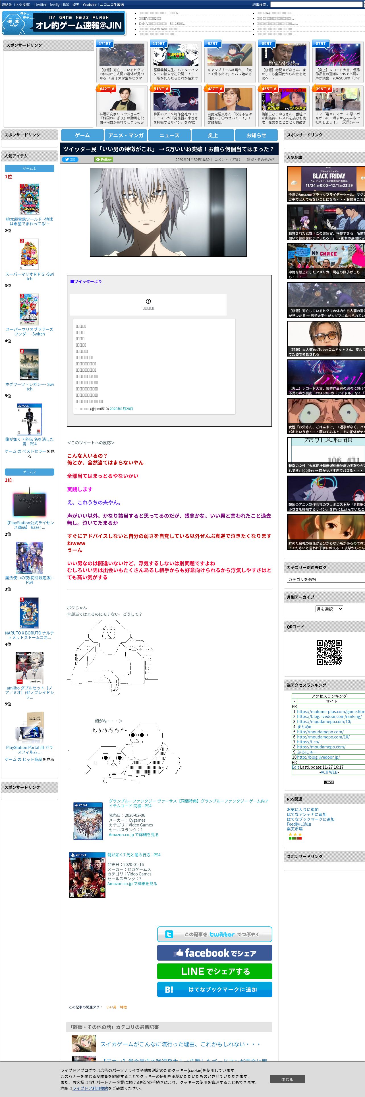Screen dimensions: 365x1097
Task: Open the MY CHOICE America article thumbnail
Action: click(x=326, y=261)
